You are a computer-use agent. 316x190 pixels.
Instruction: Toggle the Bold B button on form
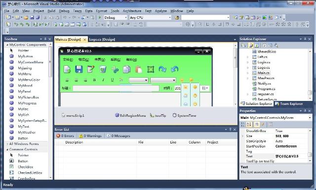(94, 80)
